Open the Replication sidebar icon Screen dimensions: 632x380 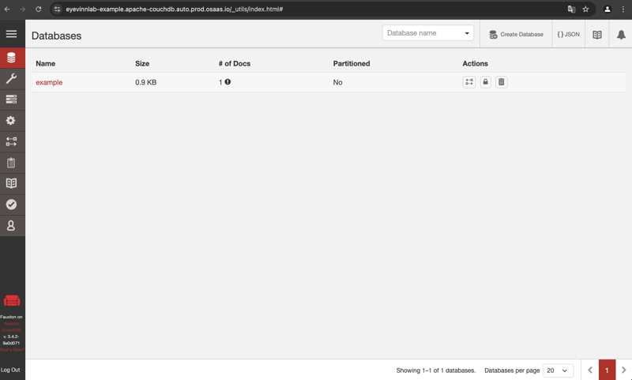(12, 141)
